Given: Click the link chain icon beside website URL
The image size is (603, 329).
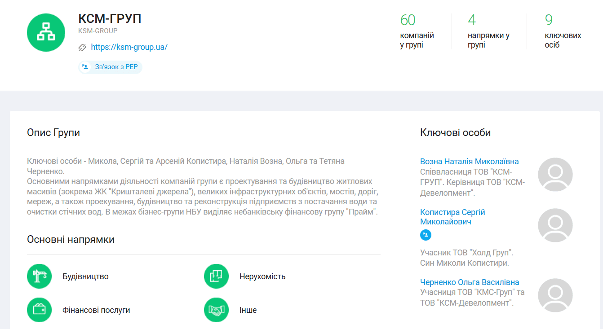Looking at the screenshot, I should (x=82, y=47).
